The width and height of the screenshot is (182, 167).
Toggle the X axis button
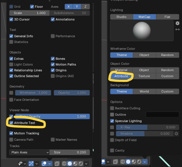click(x=69, y=7)
